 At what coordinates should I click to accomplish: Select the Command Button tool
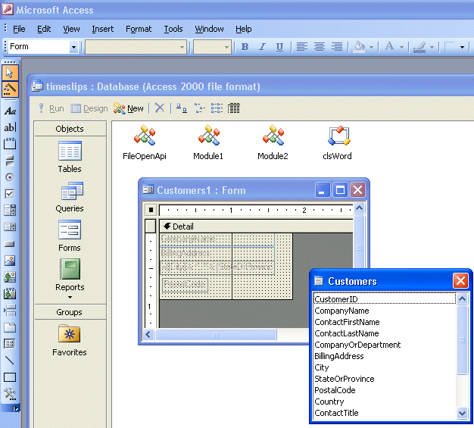(x=10, y=244)
